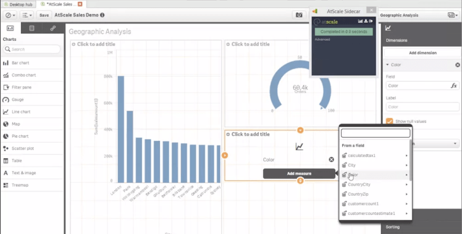This screenshot has width=462, height=234.
Task: Open the list menu dropdown in toolbar
Action: (27, 15)
